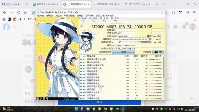Go to Firefox home page
The width and height of the screenshot is (199, 112).
(26, 13)
